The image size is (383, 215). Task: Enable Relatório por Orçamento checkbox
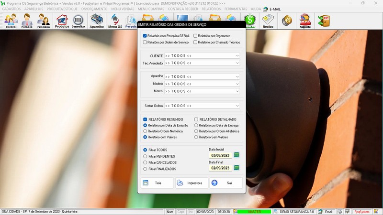[x=196, y=36]
